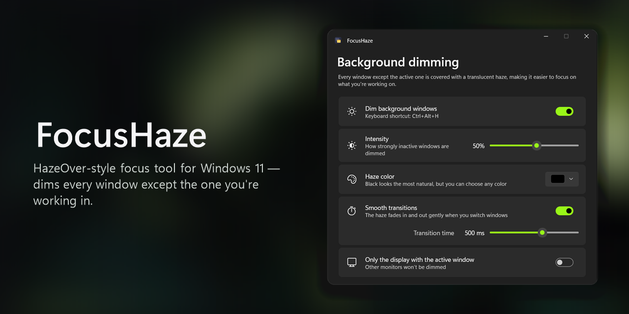Viewport: 629px width, 314px height.
Task: Click the "HazeOver-style focus tool" banner tagline
Action: click(x=156, y=184)
